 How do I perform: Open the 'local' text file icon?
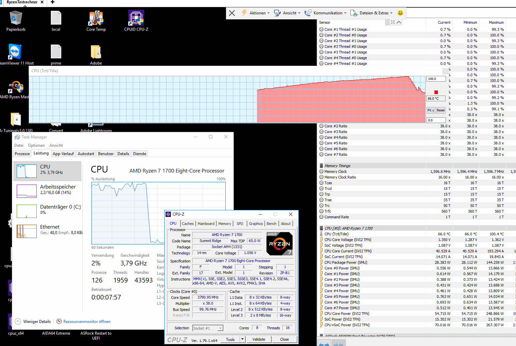point(56,21)
